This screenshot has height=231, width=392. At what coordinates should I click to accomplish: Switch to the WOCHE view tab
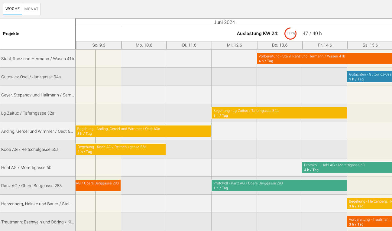[x=13, y=9]
